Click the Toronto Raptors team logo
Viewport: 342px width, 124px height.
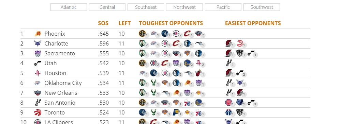[38, 112]
